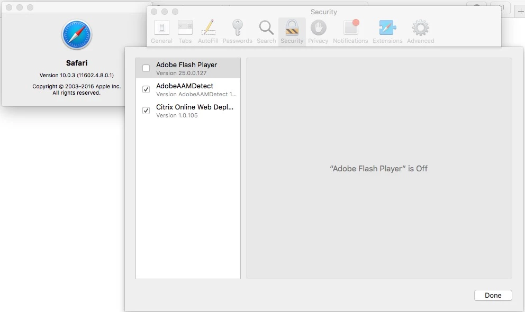Uncheck the Citrix Online Web Deployment checkbox
This screenshot has width=525, height=312.
[146, 111]
